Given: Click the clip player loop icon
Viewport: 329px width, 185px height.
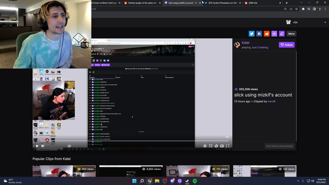Looking at the screenshot, I should (216, 146).
